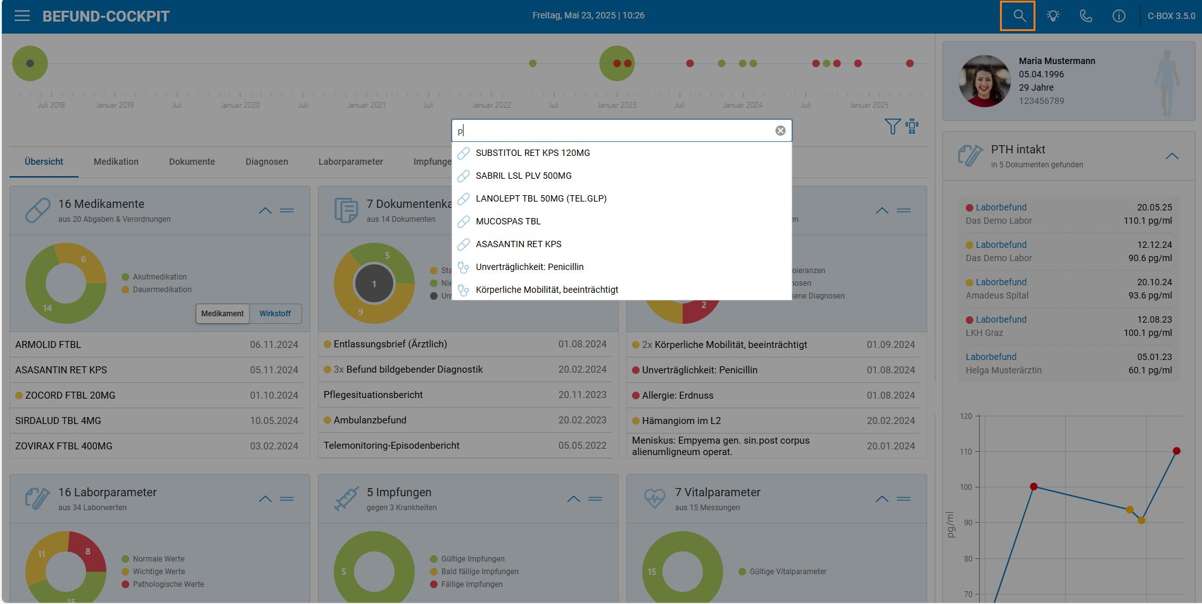Switch to Wirkstoff view toggle
The width and height of the screenshot is (1202, 604).
click(275, 314)
